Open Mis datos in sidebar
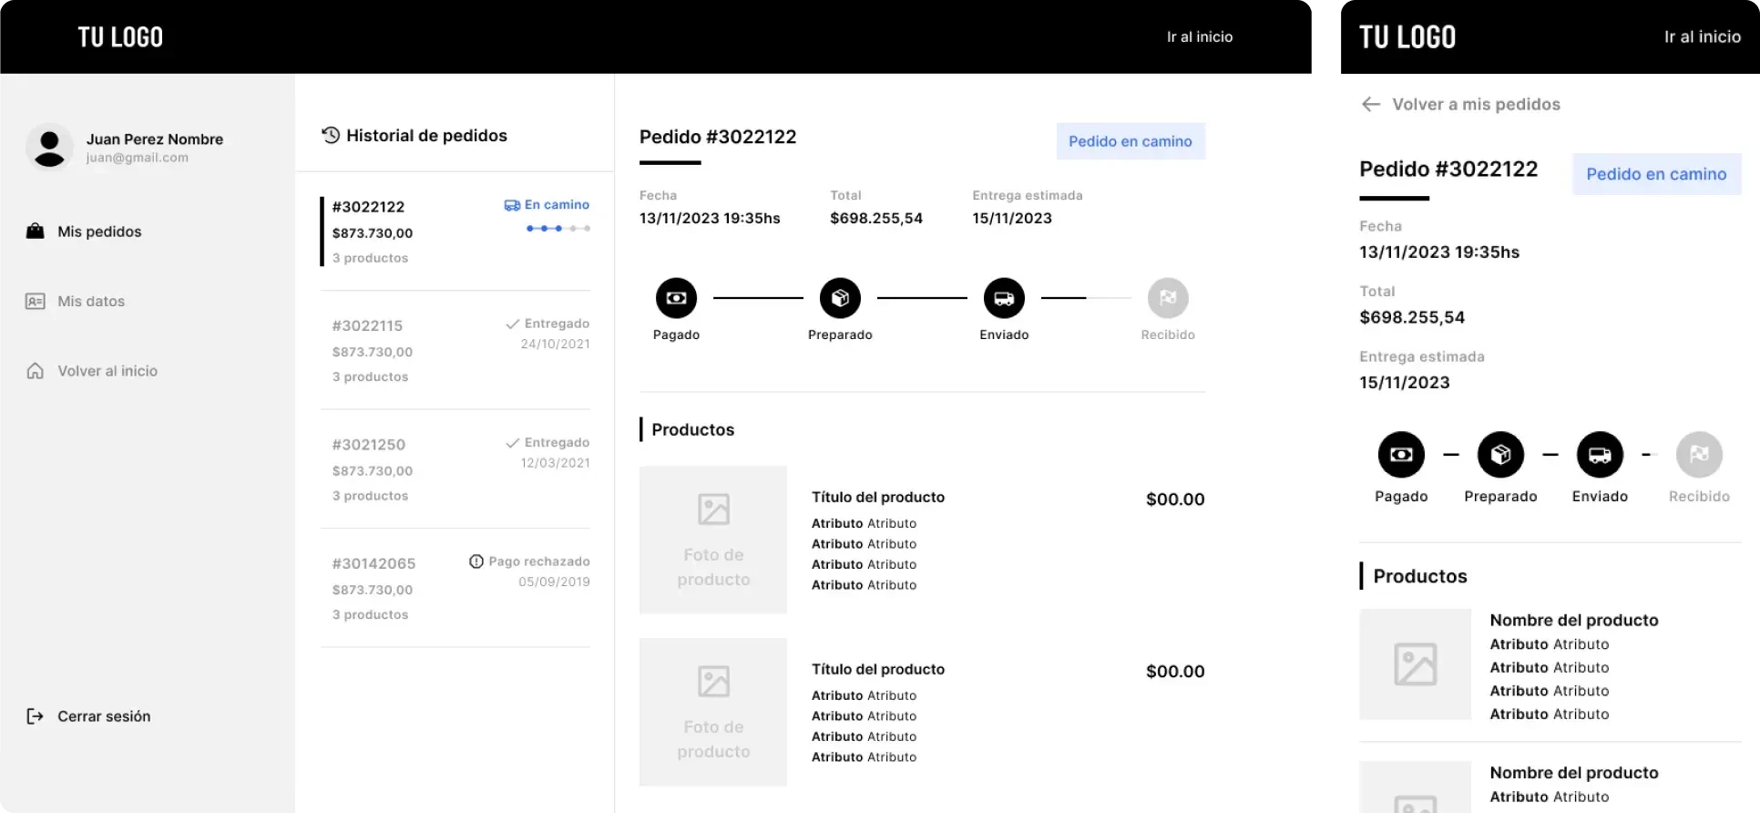This screenshot has width=1760, height=813. tap(90, 302)
